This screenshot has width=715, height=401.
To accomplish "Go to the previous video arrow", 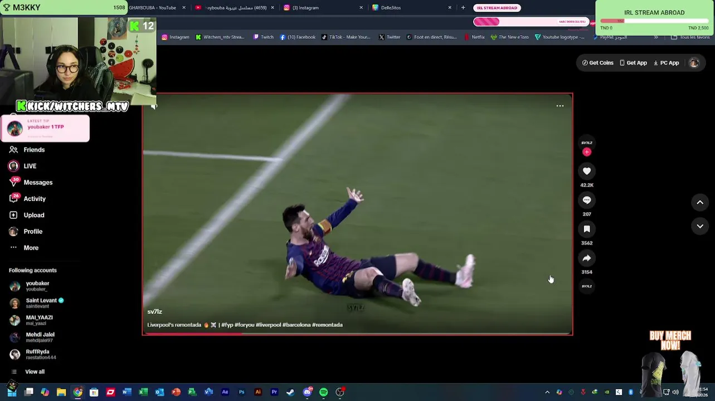I will [700, 202].
